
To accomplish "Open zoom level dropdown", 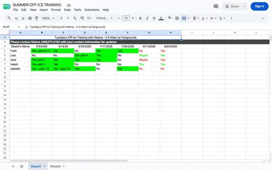I will [48, 18].
